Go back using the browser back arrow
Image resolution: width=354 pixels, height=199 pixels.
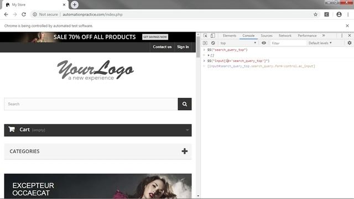tap(6, 14)
